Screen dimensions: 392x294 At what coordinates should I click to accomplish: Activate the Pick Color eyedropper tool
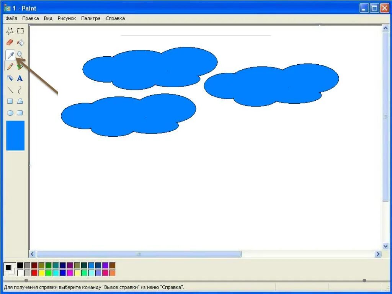(10, 55)
